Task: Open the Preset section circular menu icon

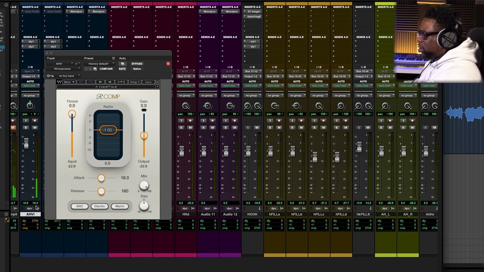Action: pyautogui.click(x=113, y=58)
